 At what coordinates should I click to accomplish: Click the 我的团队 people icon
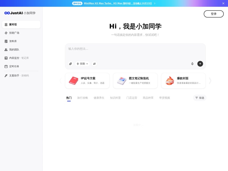6,50
